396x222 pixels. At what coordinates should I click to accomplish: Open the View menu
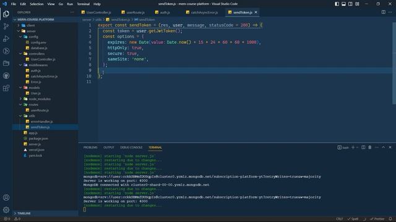tap(51, 4)
